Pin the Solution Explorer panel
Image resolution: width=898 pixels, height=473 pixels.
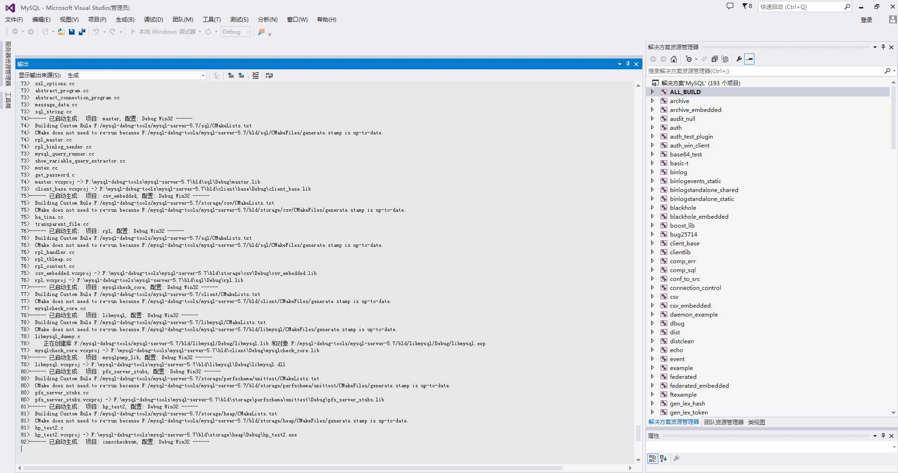883,47
